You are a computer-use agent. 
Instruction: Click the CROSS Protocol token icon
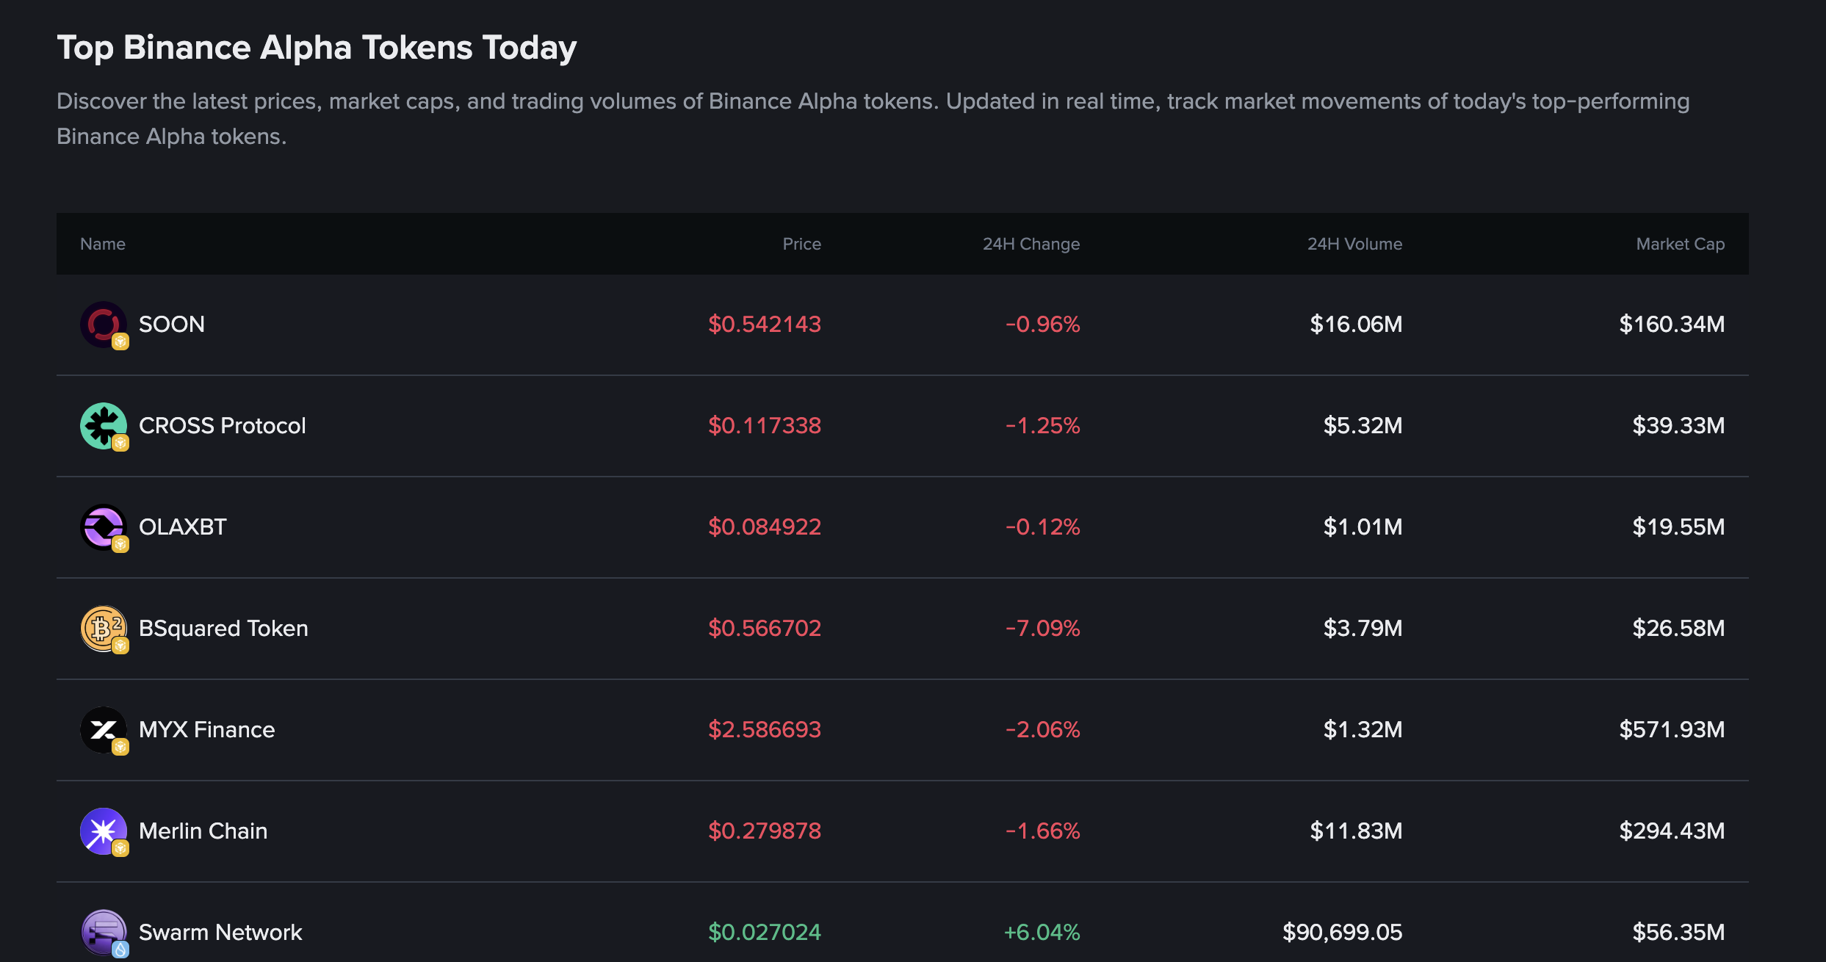click(x=104, y=425)
